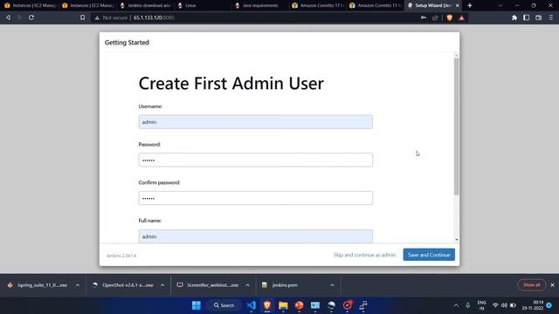Open the browser main menu

551,17
